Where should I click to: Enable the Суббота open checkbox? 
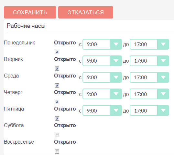[x=57, y=135]
